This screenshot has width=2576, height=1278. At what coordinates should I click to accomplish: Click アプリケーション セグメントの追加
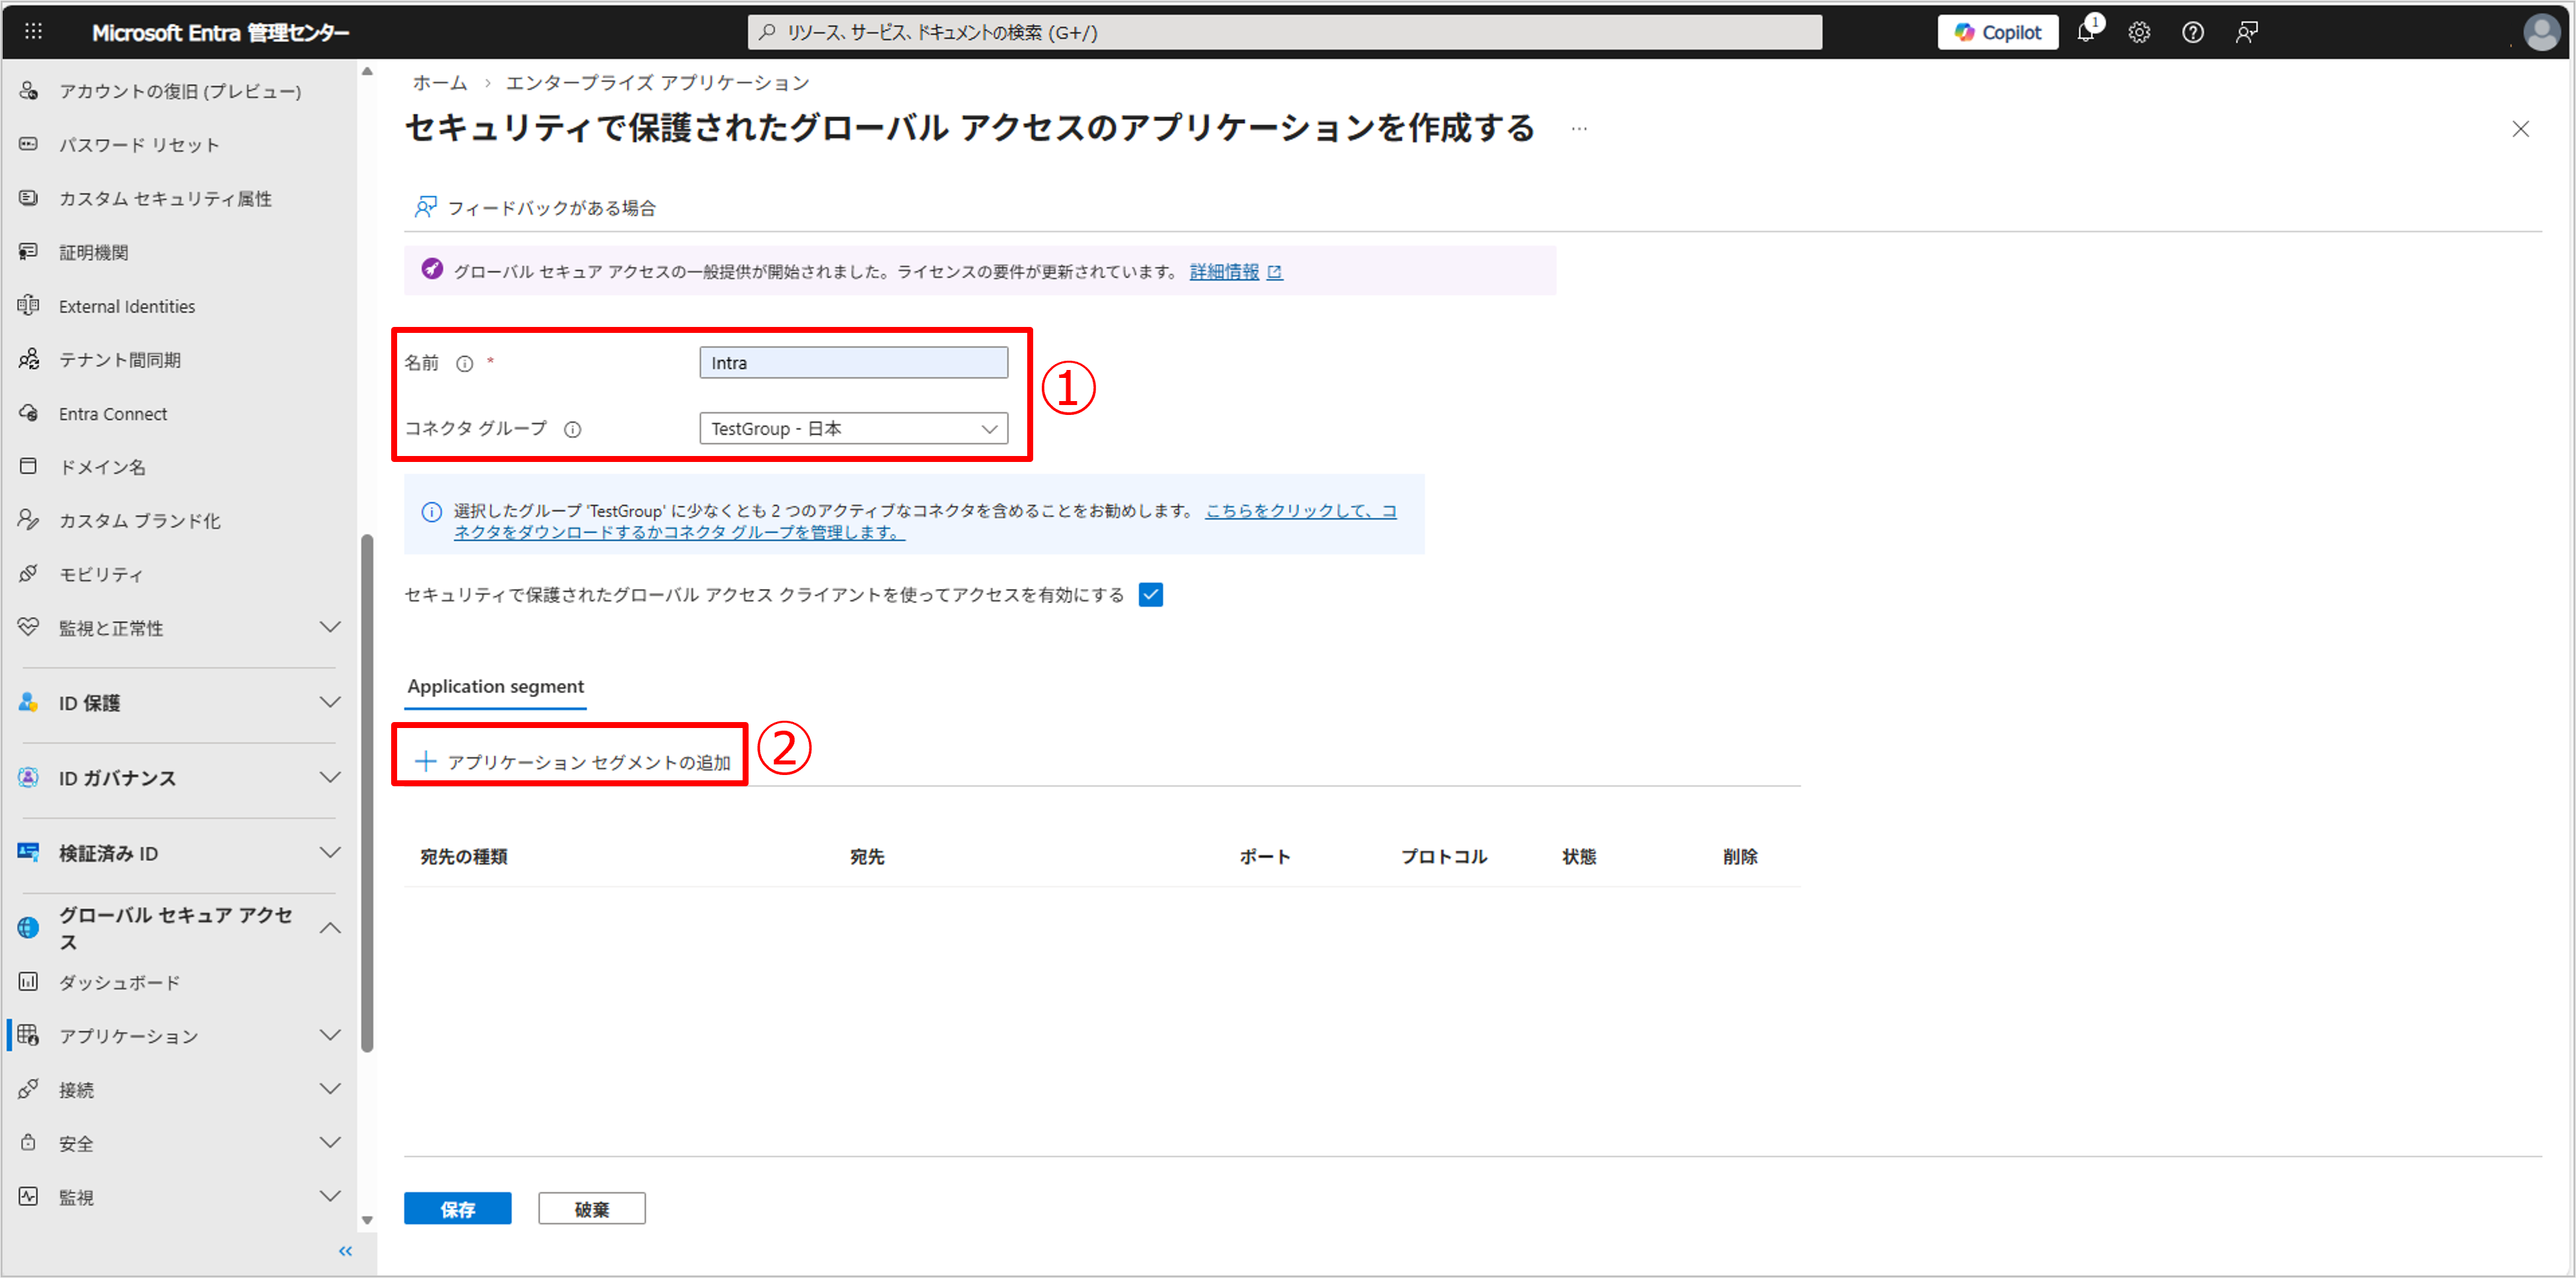[573, 762]
